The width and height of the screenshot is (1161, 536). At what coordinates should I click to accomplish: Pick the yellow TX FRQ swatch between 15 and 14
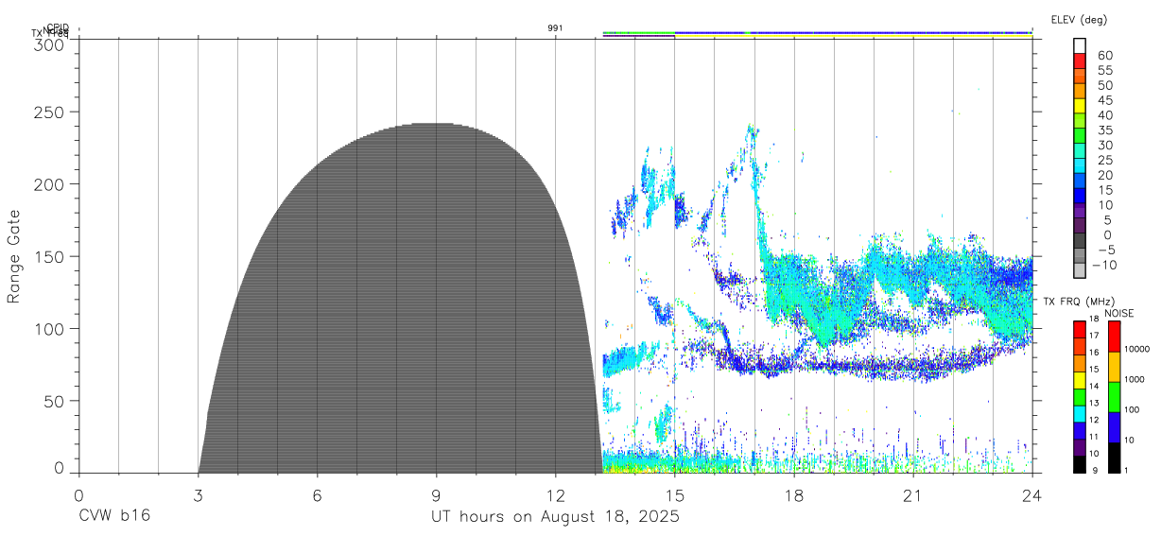[x=1080, y=379]
